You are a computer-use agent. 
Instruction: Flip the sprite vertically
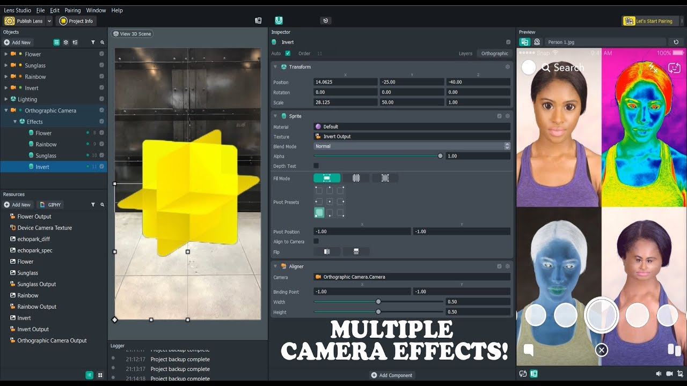356,251
